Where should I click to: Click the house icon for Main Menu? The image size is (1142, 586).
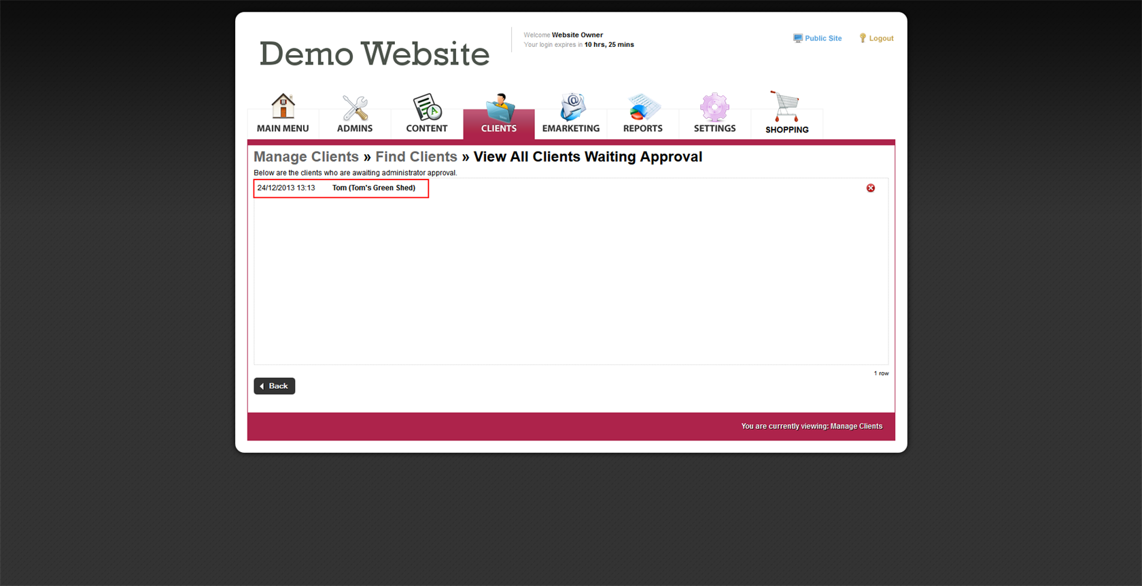click(x=283, y=106)
